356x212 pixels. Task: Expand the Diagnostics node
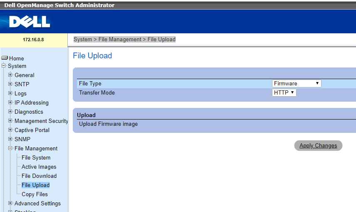coord(10,111)
